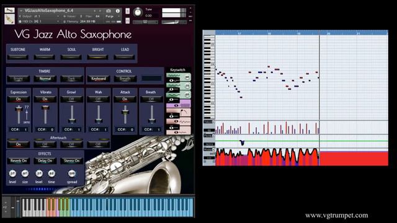Choose Breath control mode
The height and width of the screenshot is (223, 397).
pyautogui.click(x=125, y=79)
